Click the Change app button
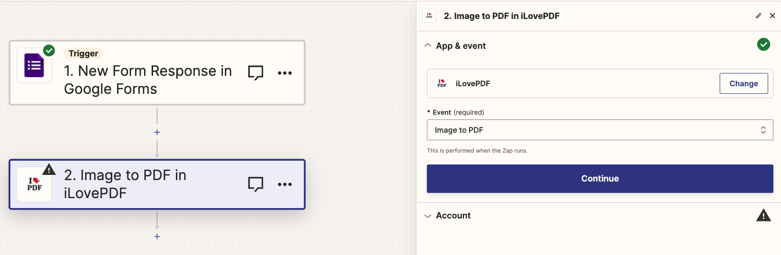 [x=744, y=83]
